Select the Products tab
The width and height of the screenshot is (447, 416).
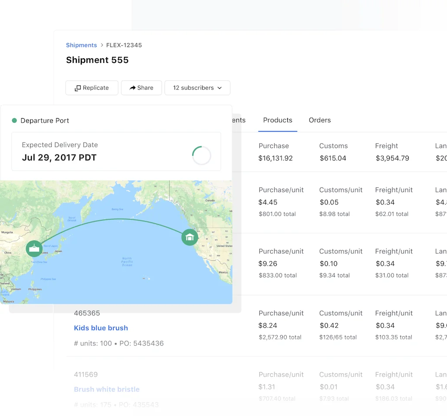278,120
